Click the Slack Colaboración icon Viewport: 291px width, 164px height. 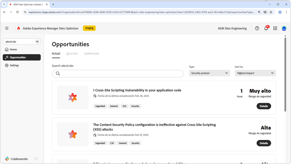point(7,159)
